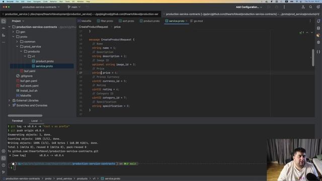Screen dimensions: 322x181
Task: Click service.proto in bottom navigation bar
Action: [111, 179]
